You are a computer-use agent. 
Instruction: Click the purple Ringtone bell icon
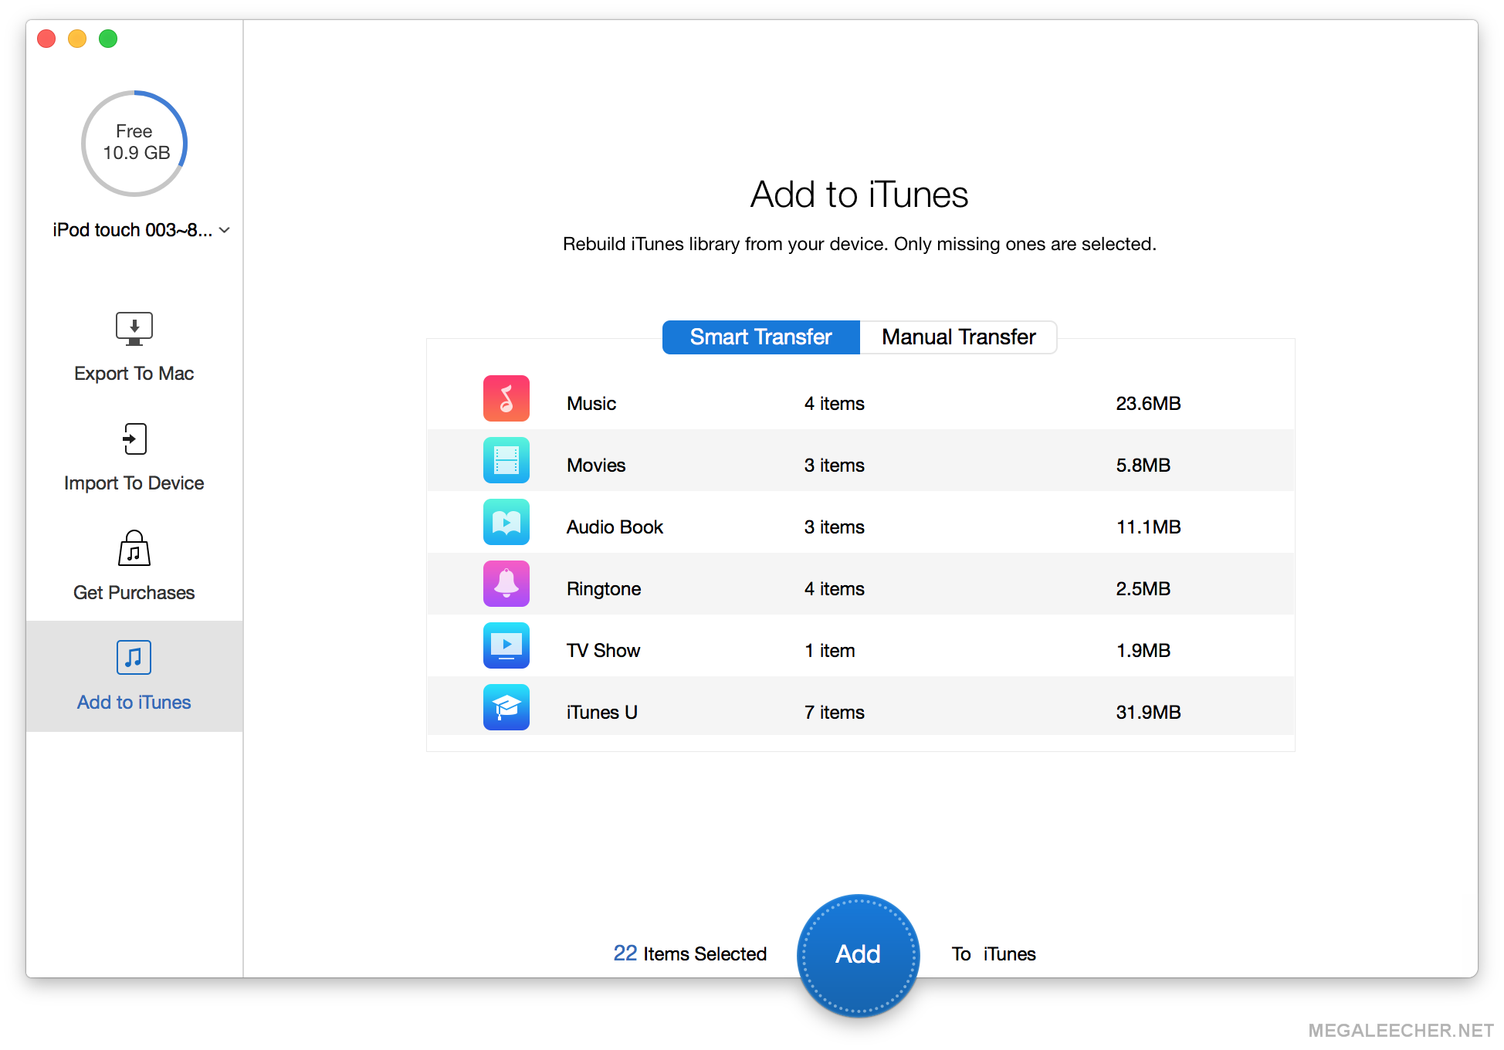click(x=506, y=584)
